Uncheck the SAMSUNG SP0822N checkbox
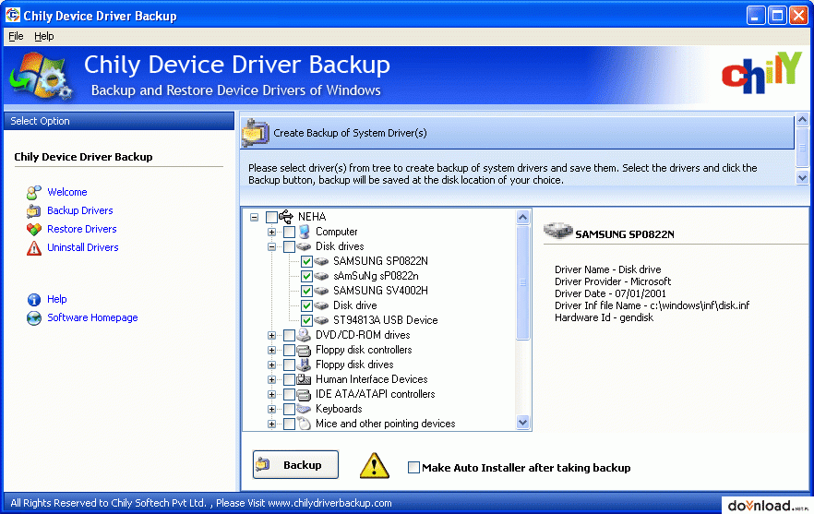 (306, 261)
